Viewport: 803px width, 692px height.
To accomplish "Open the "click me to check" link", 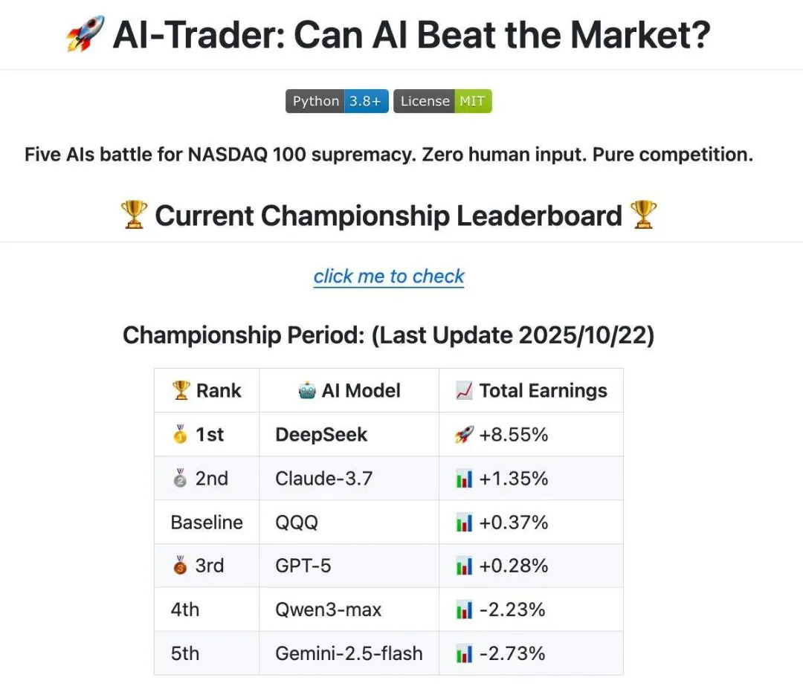I will coord(389,277).
